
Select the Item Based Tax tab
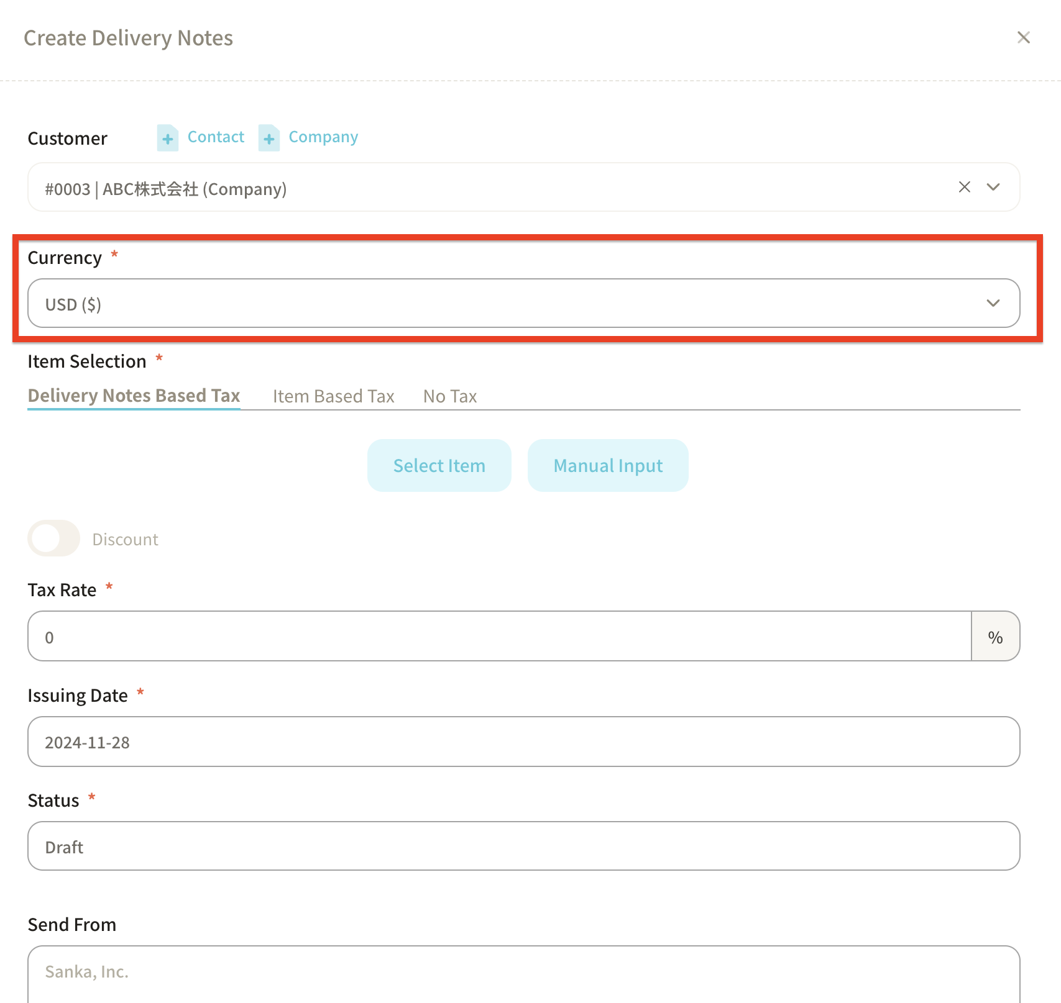(333, 396)
